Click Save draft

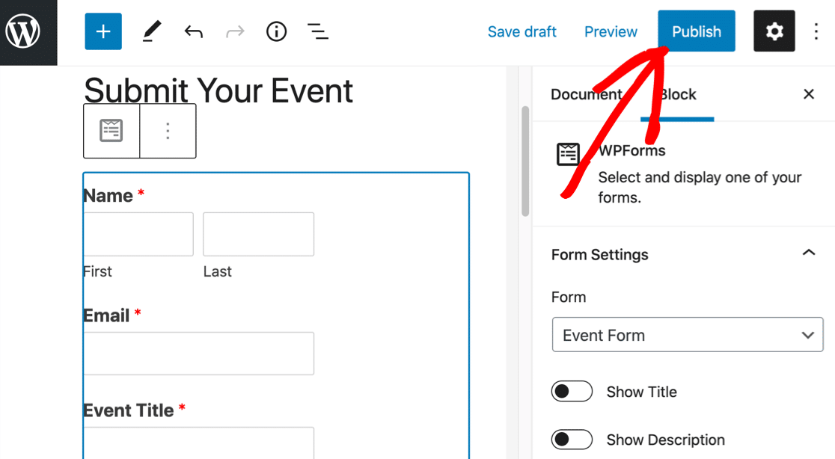[x=522, y=32]
